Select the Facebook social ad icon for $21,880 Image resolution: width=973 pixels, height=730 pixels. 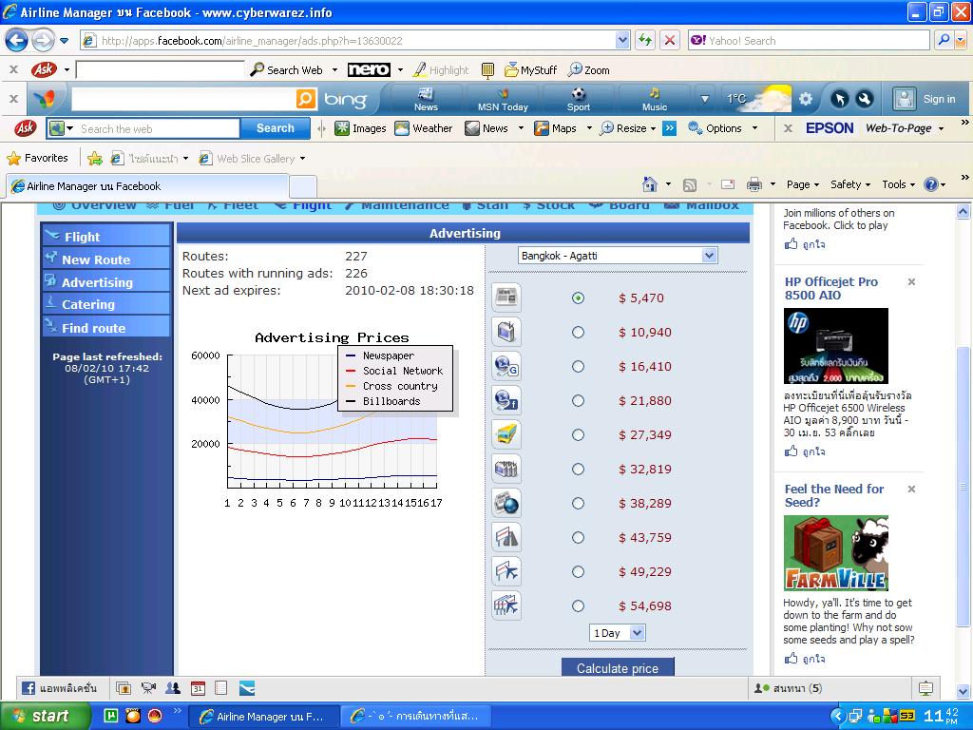coord(506,400)
